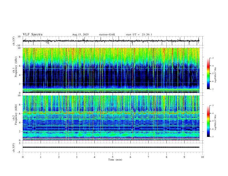The height and width of the screenshot is (176, 228).
Task: Click time axis tick label "0"
Action: pos(23,157)
